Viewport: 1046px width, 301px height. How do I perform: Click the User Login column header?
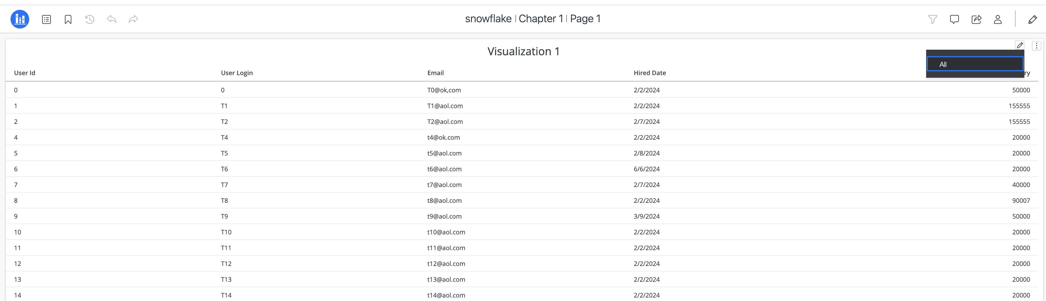click(x=237, y=73)
